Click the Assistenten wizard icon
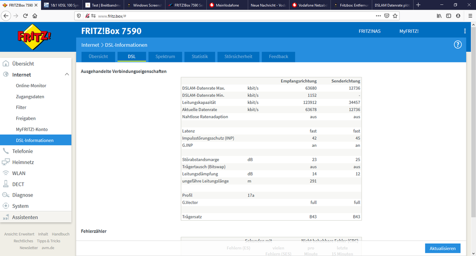Viewport: 476px width, 256px height. point(6,217)
